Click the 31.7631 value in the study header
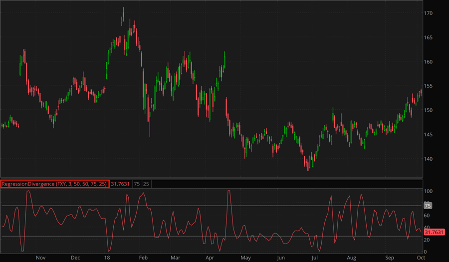The height and width of the screenshot is (262, 449). point(121,184)
